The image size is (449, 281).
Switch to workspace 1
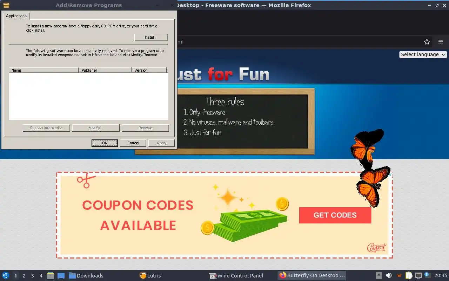(x=15, y=276)
